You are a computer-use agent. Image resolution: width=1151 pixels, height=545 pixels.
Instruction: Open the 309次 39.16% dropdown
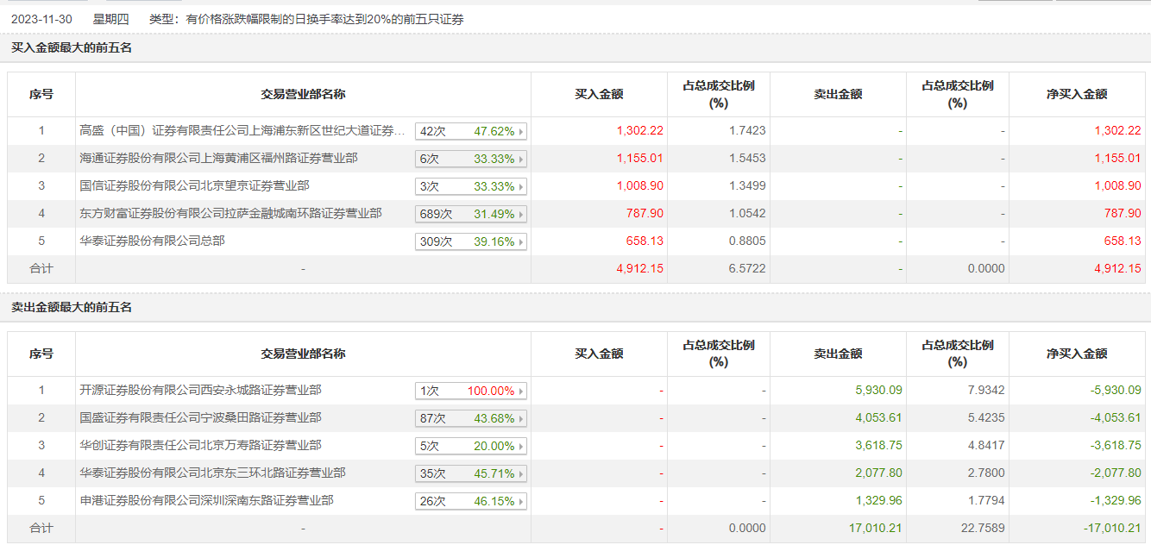coord(471,241)
